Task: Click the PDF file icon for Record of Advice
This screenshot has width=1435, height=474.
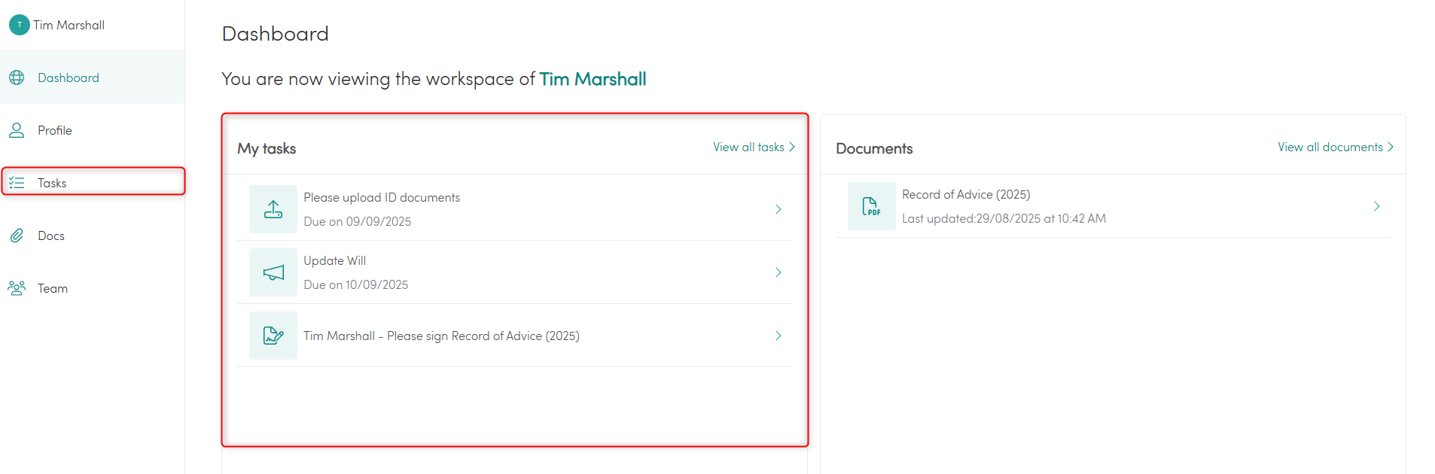Action: tap(871, 206)
